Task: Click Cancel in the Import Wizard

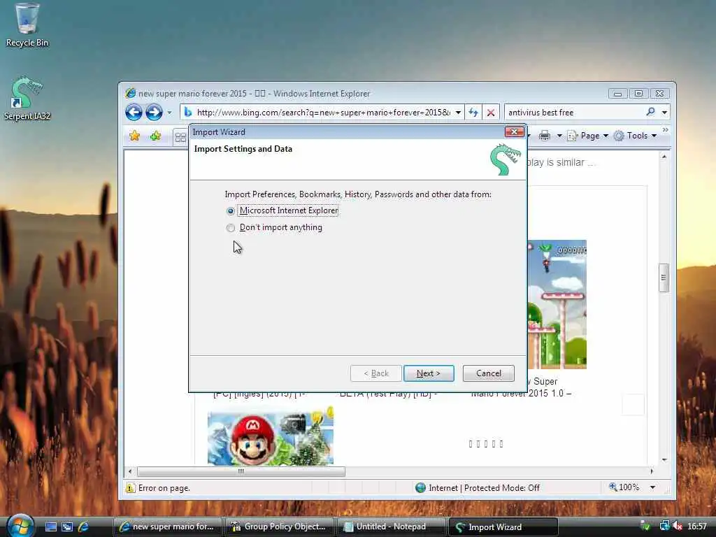Action: pyautogui.click(x=489, y=373)
